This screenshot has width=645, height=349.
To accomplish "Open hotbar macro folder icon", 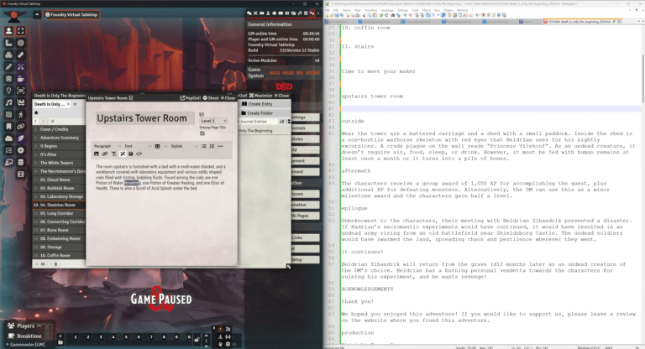I will [60, 342].
